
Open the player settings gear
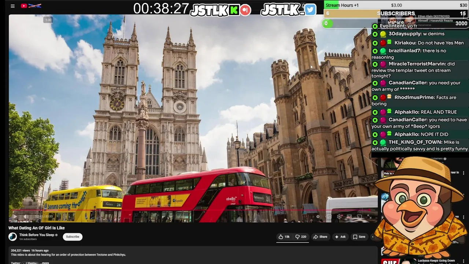pyautogui.click(x=339, y=217)
